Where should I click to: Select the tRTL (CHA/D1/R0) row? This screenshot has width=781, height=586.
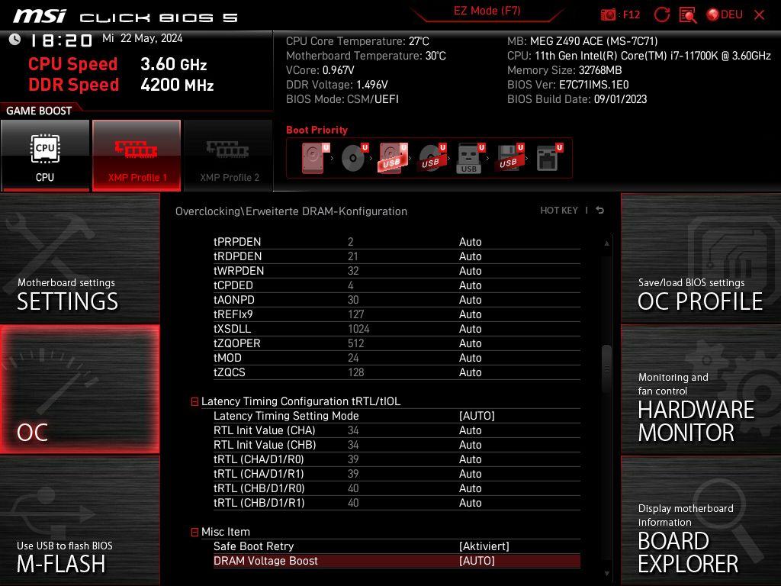pos(397,459)
